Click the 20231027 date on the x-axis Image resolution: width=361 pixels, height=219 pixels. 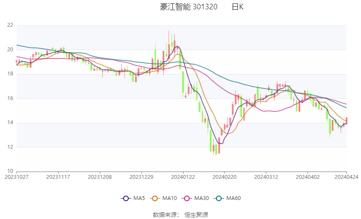(x=17, y=177)
